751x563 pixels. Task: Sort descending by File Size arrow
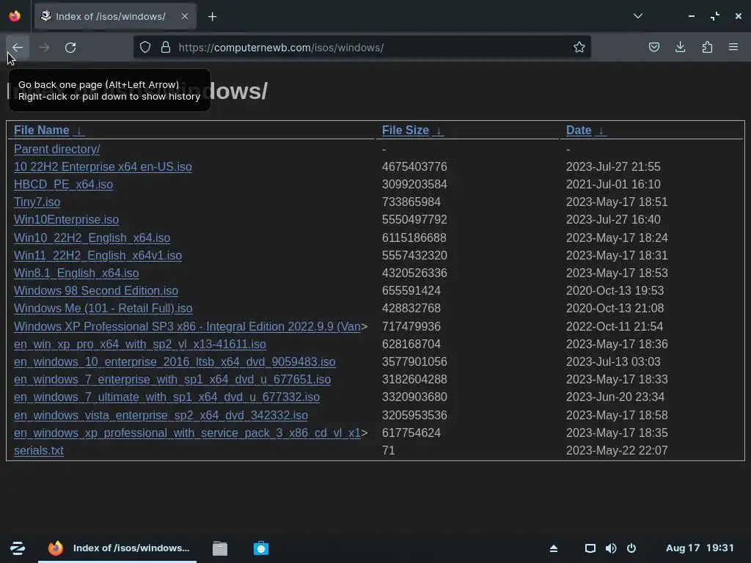439,130
